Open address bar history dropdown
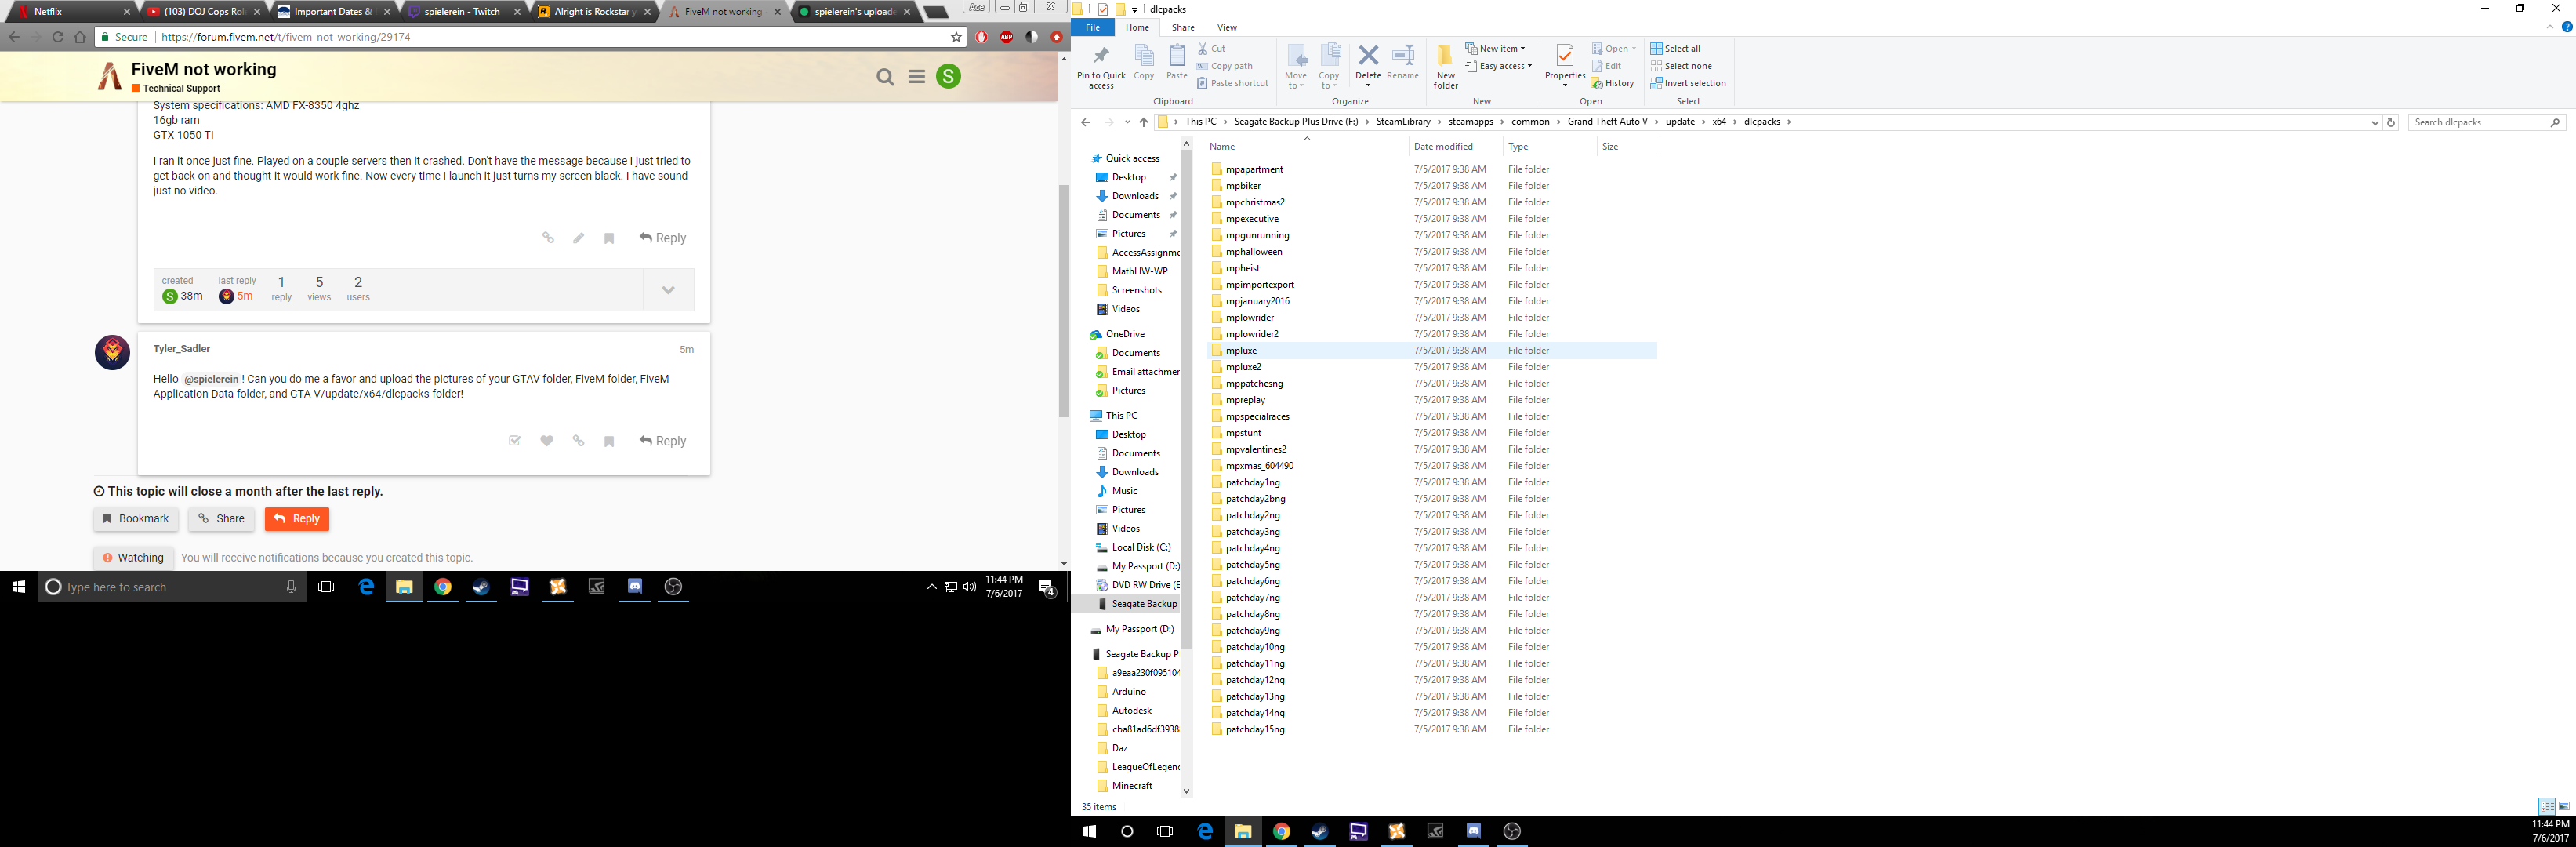Image resolution: width=2576 pixels, height=847 pixels. point(2375,122)
